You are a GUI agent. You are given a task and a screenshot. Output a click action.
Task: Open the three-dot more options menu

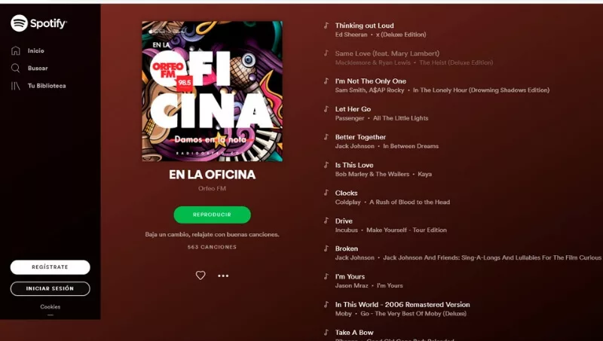(x=223, y=276)
